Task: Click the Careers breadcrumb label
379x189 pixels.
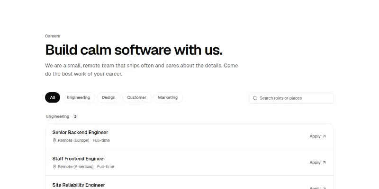Action: (x=53, y=36)
